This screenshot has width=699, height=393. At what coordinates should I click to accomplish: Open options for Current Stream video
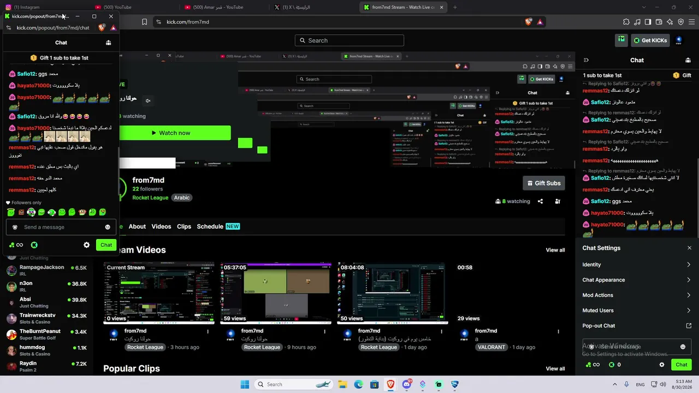pos(208,331)
